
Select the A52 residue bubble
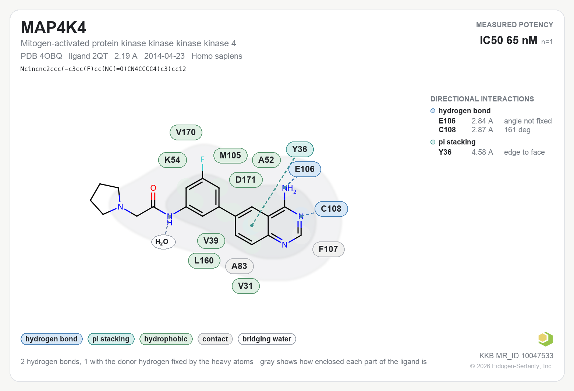266,160
